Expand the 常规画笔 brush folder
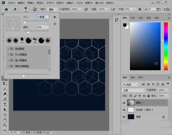This screenshot has width=172, height=135. 8,49
